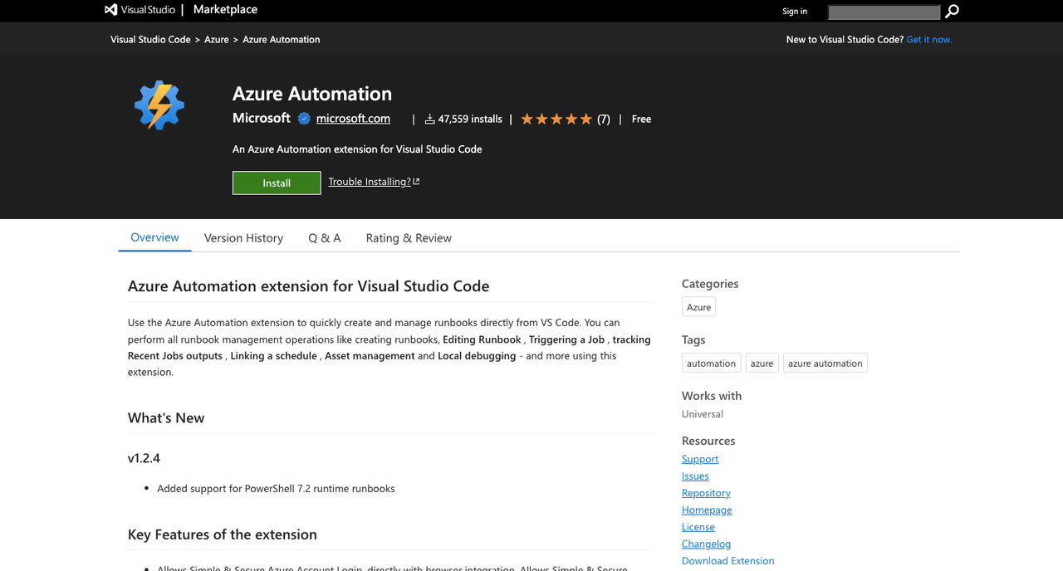The image size is (1063, 571).
Task: Click the Visual Studio logo icon
Action: coord(111,10)
